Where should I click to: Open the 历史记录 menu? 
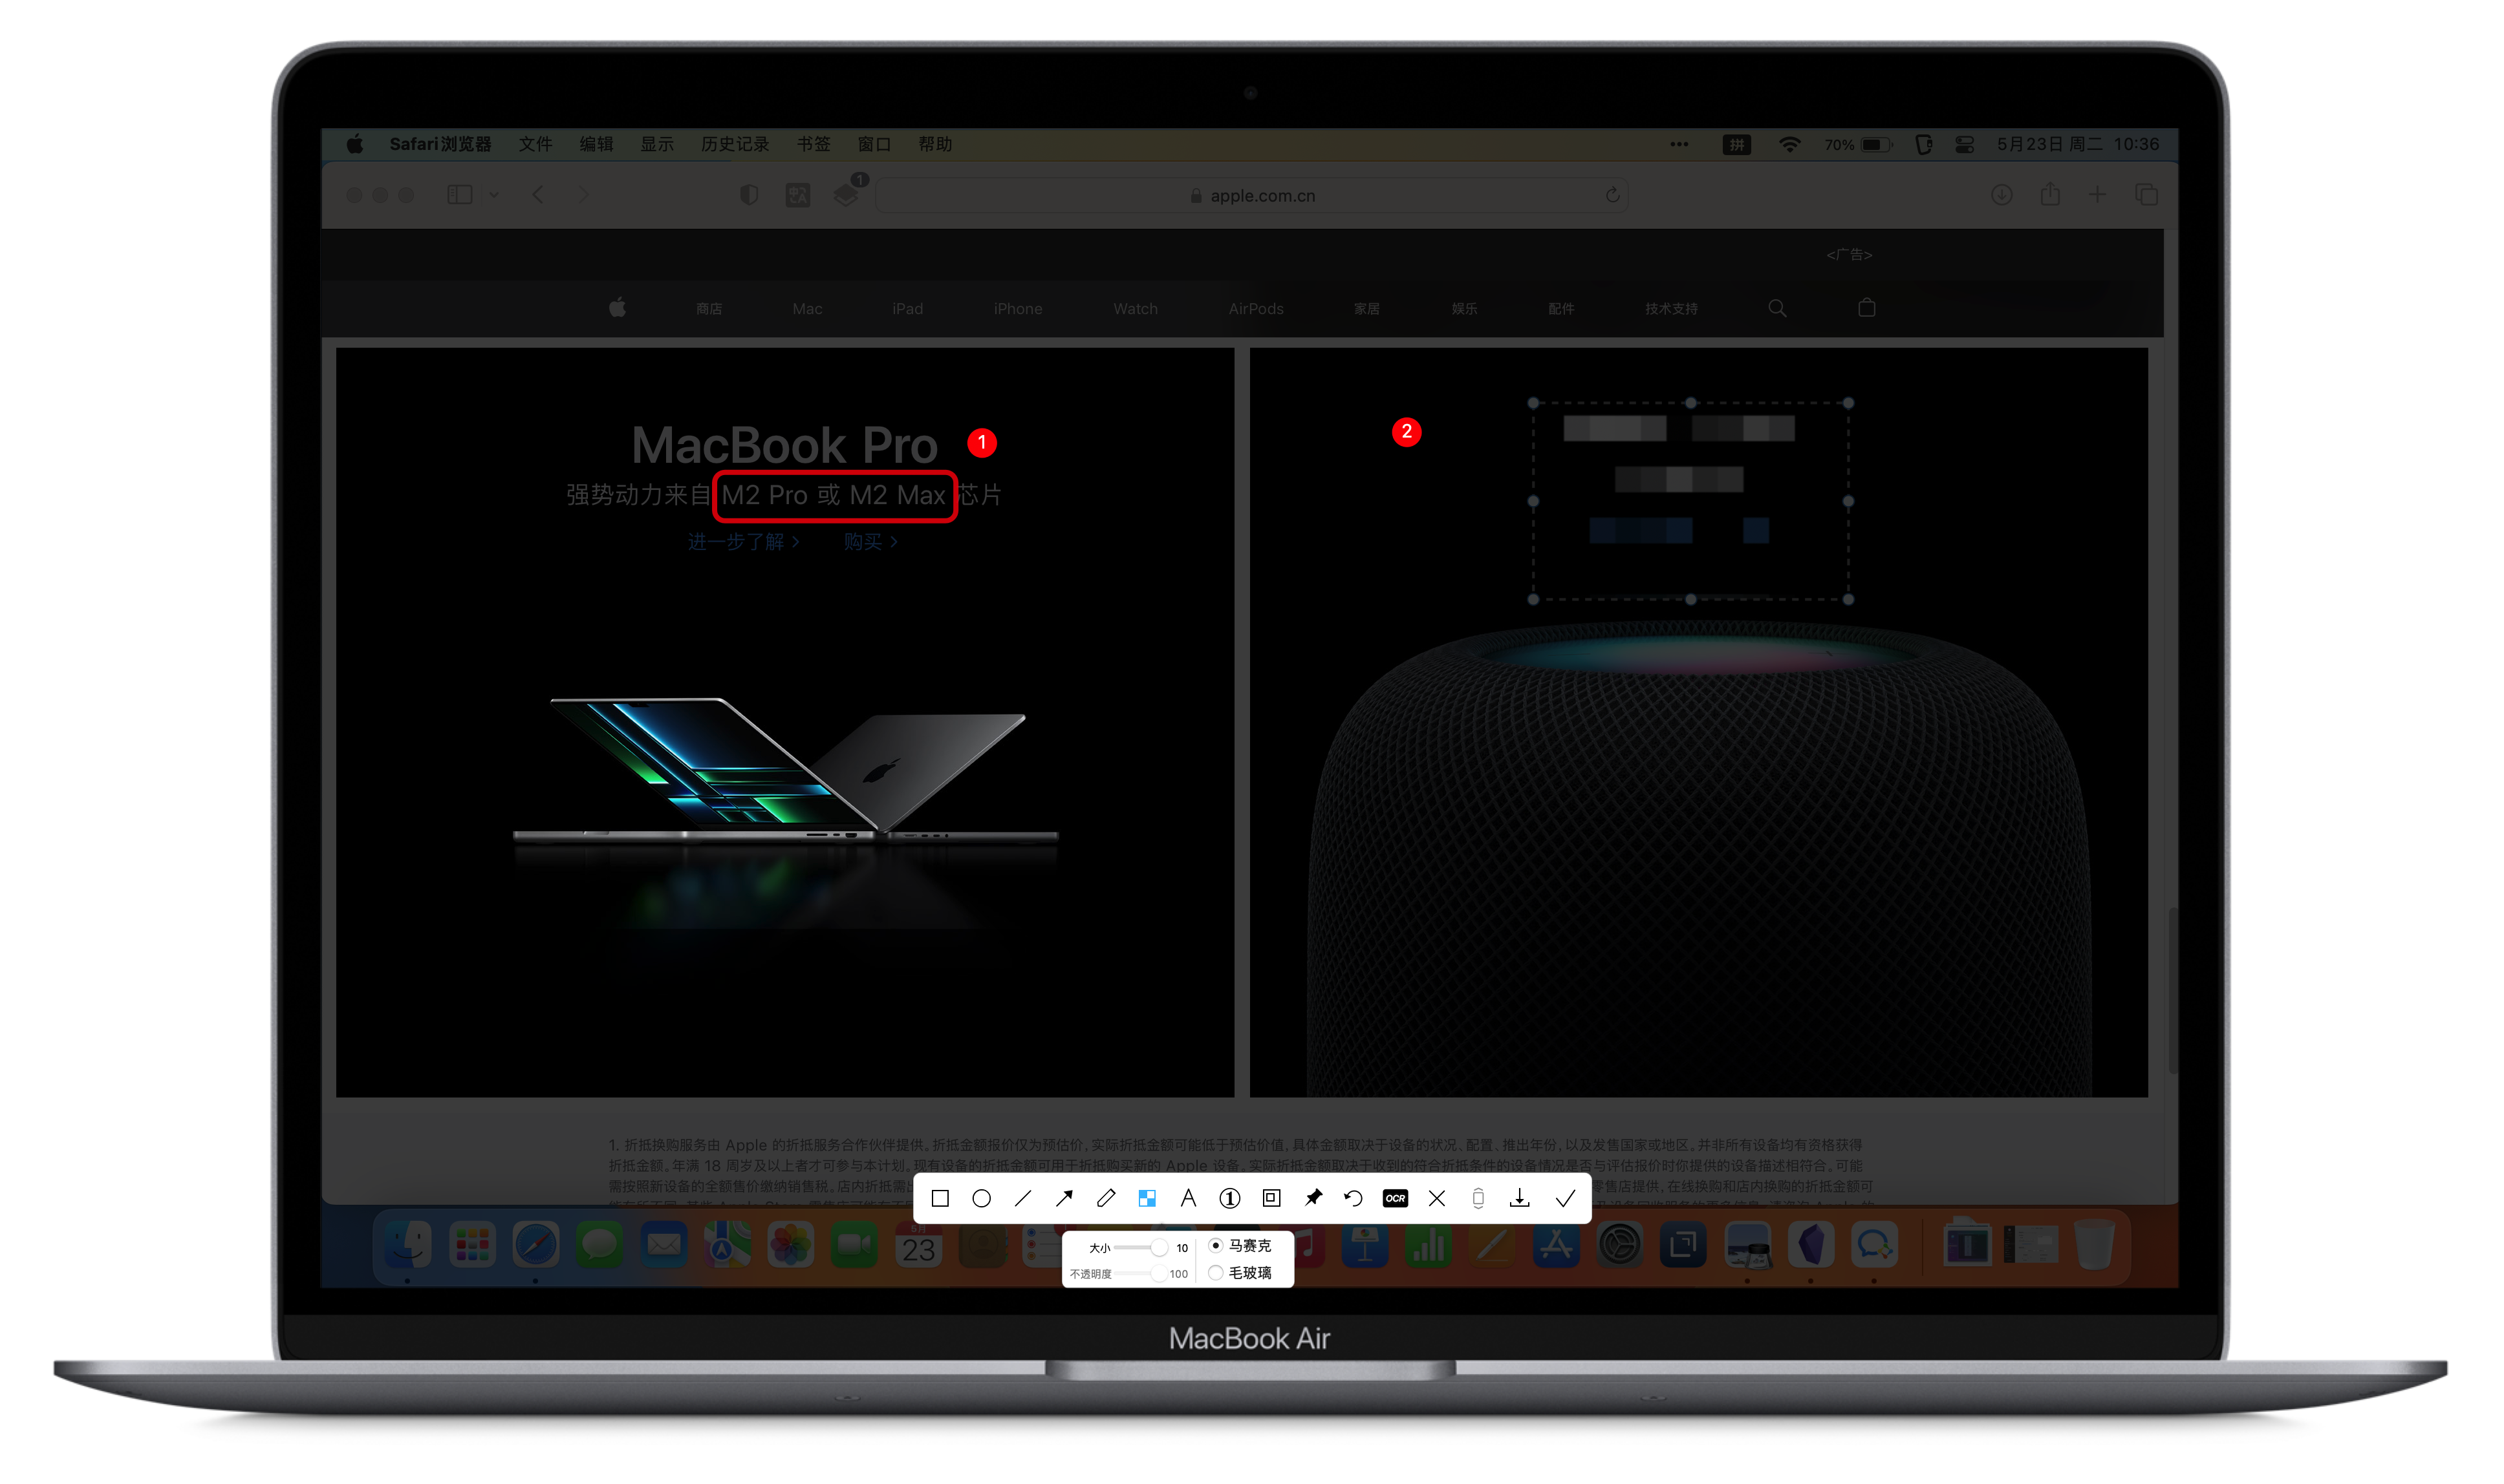point(735,144)
